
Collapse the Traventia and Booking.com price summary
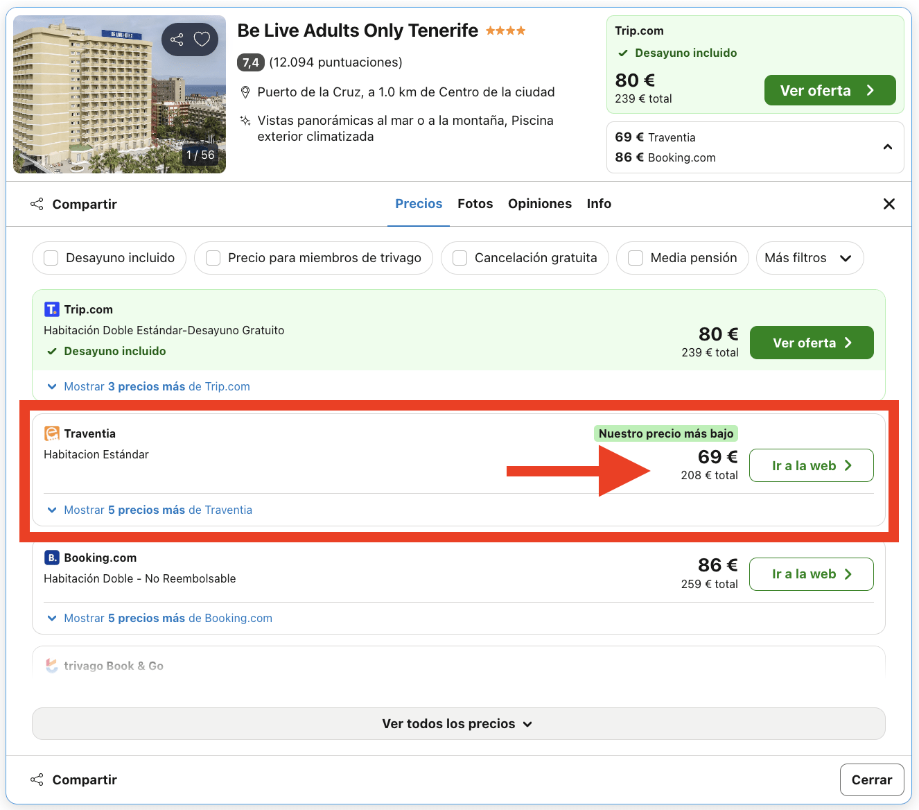click(887, 147)
